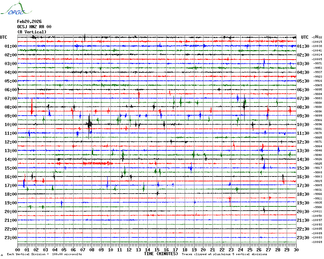Click the 03:00 hour label
Viewport: 324px width, 259px height.
click(11, 63)
